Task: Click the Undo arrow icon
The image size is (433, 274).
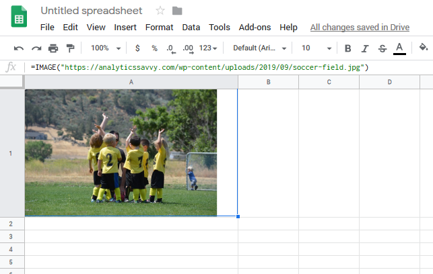Action: [19, 48]
